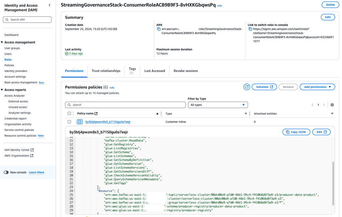The height and width of the screenshot is (217, 342).
Task: Open the Revoke sessions tab
Action: (186, 71)
